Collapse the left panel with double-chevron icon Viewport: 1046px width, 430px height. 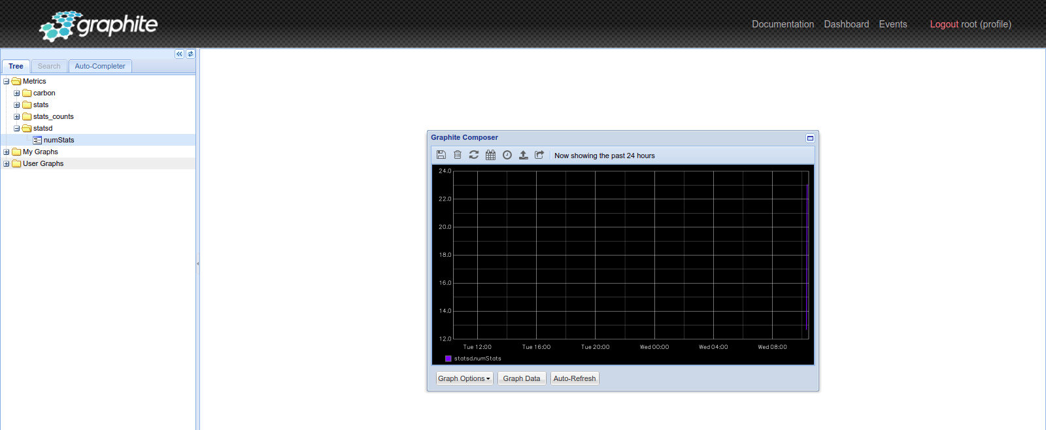coord(179,54)
